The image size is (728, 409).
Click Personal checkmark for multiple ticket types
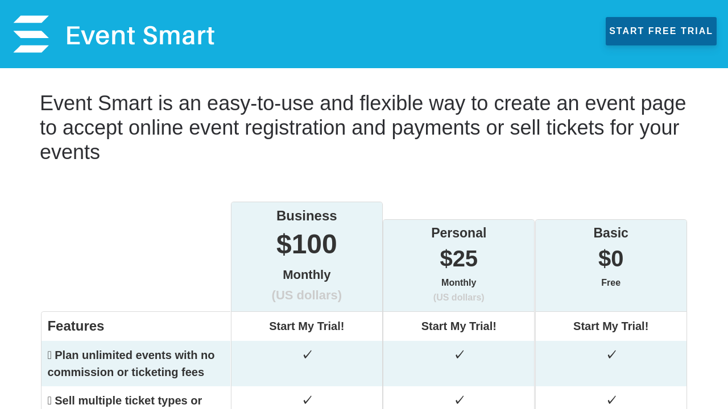[x=460, y=400]
